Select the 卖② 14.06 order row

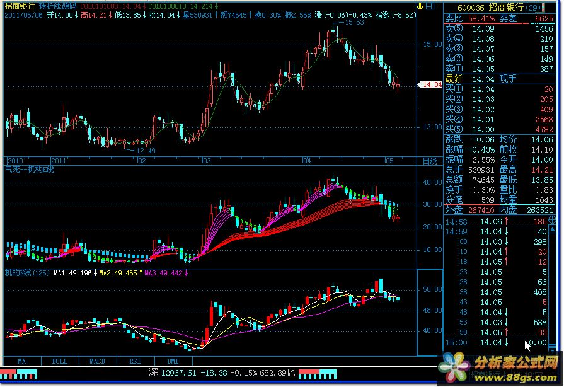(500, 59)
